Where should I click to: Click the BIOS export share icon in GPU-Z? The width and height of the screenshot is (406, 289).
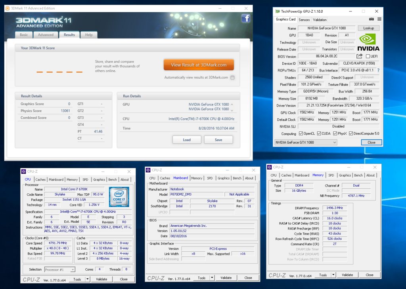click(x=359, y=56)
